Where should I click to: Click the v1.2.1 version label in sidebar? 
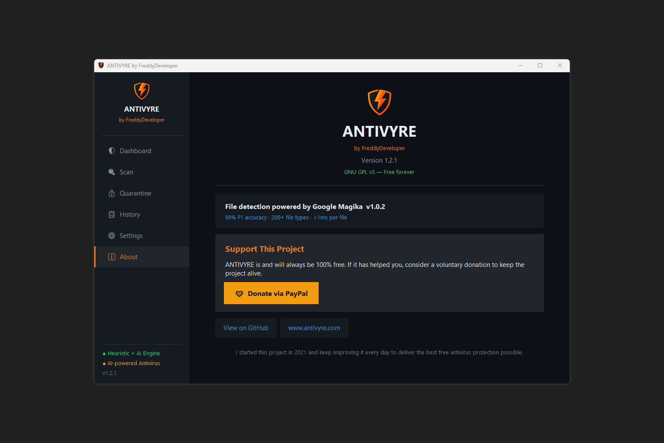[x=109, y=373]
